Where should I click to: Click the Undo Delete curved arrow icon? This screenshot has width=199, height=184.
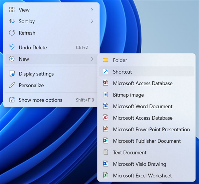(x=12, y=48)
